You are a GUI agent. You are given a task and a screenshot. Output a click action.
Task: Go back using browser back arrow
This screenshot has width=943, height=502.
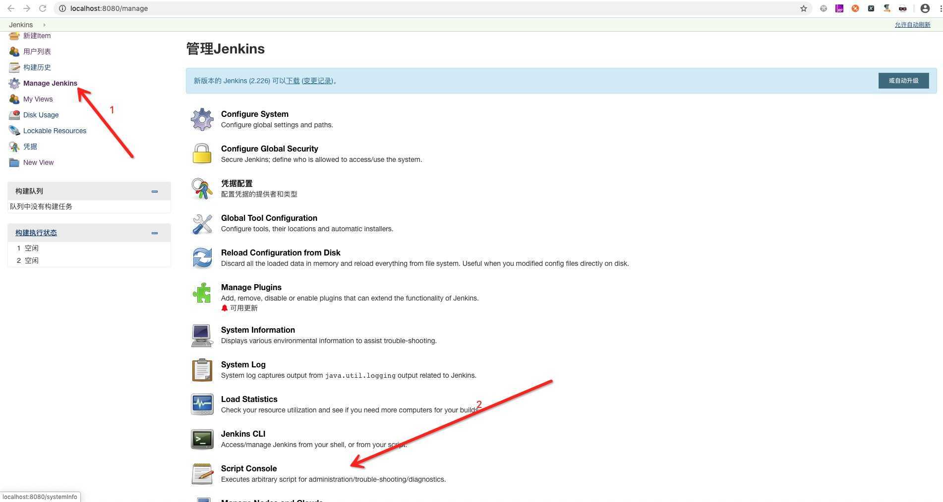pos(11,8)
